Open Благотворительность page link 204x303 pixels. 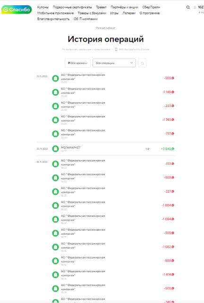(x=53, y=19)
